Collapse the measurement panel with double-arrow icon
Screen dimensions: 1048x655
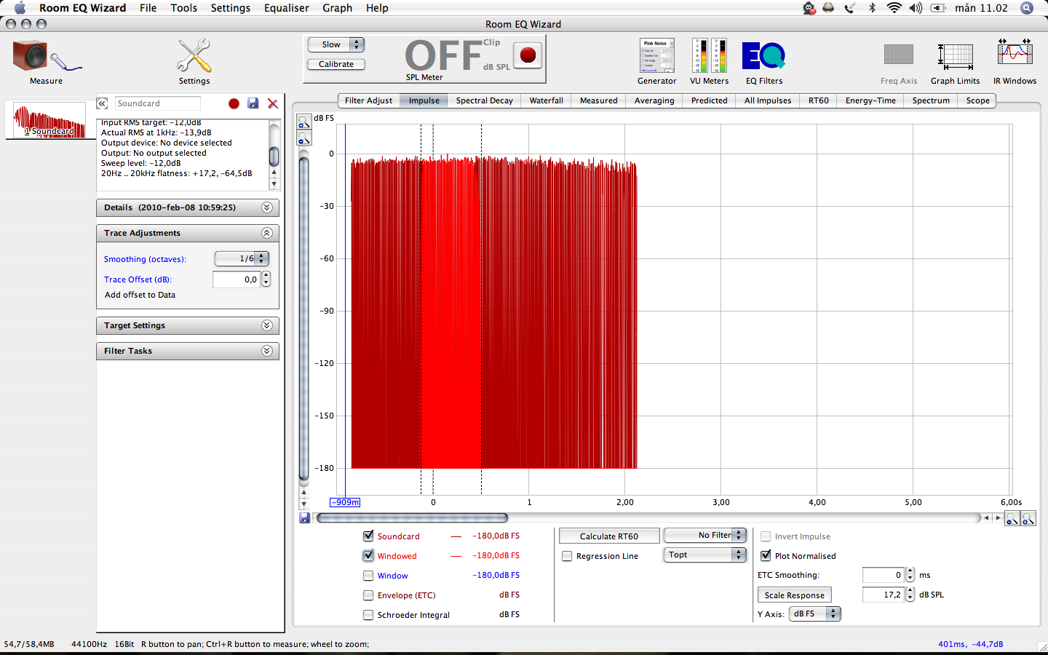pyautogui.click(x=103, y=103)
